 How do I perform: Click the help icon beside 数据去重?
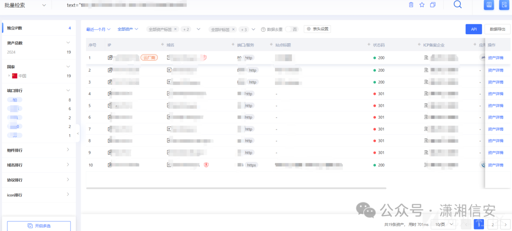(x=263, y=29)
